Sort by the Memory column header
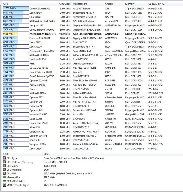The image size is (183, 192). click(136, 4)
